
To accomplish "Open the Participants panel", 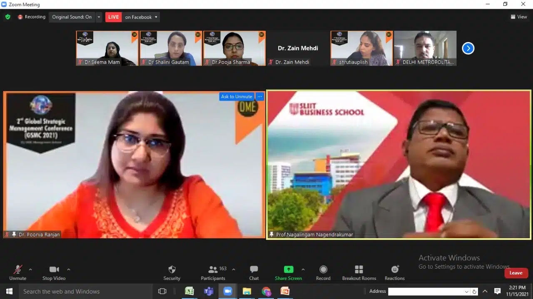I will pos(213,272).
